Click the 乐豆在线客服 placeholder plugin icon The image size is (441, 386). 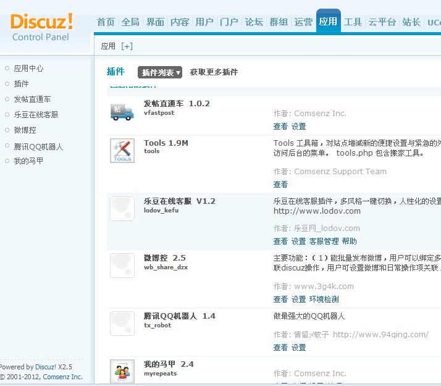[122, 209]
